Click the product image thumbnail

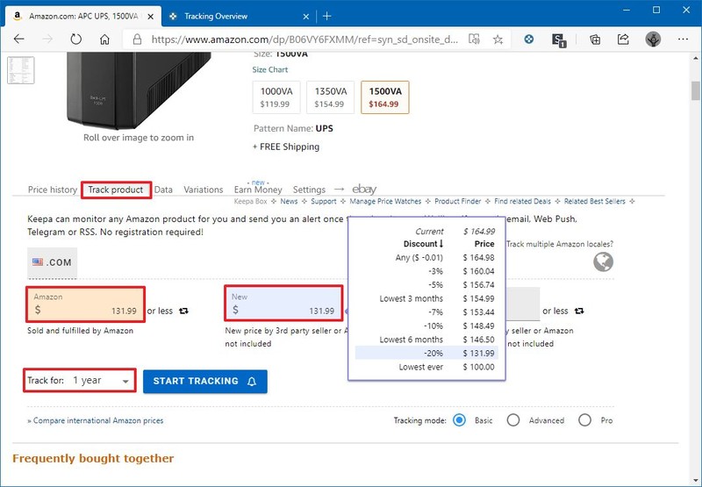[x=20, y=70]
